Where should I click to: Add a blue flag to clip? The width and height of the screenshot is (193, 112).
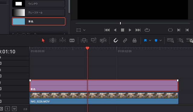145,40
